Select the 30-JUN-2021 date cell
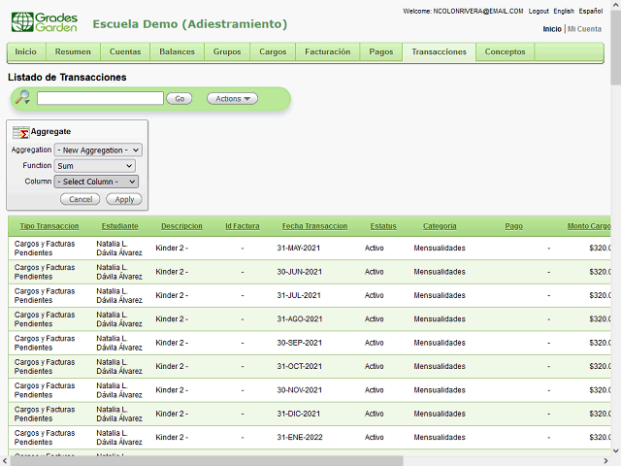This screenshot has width=621, height=466. click(300, 272)
